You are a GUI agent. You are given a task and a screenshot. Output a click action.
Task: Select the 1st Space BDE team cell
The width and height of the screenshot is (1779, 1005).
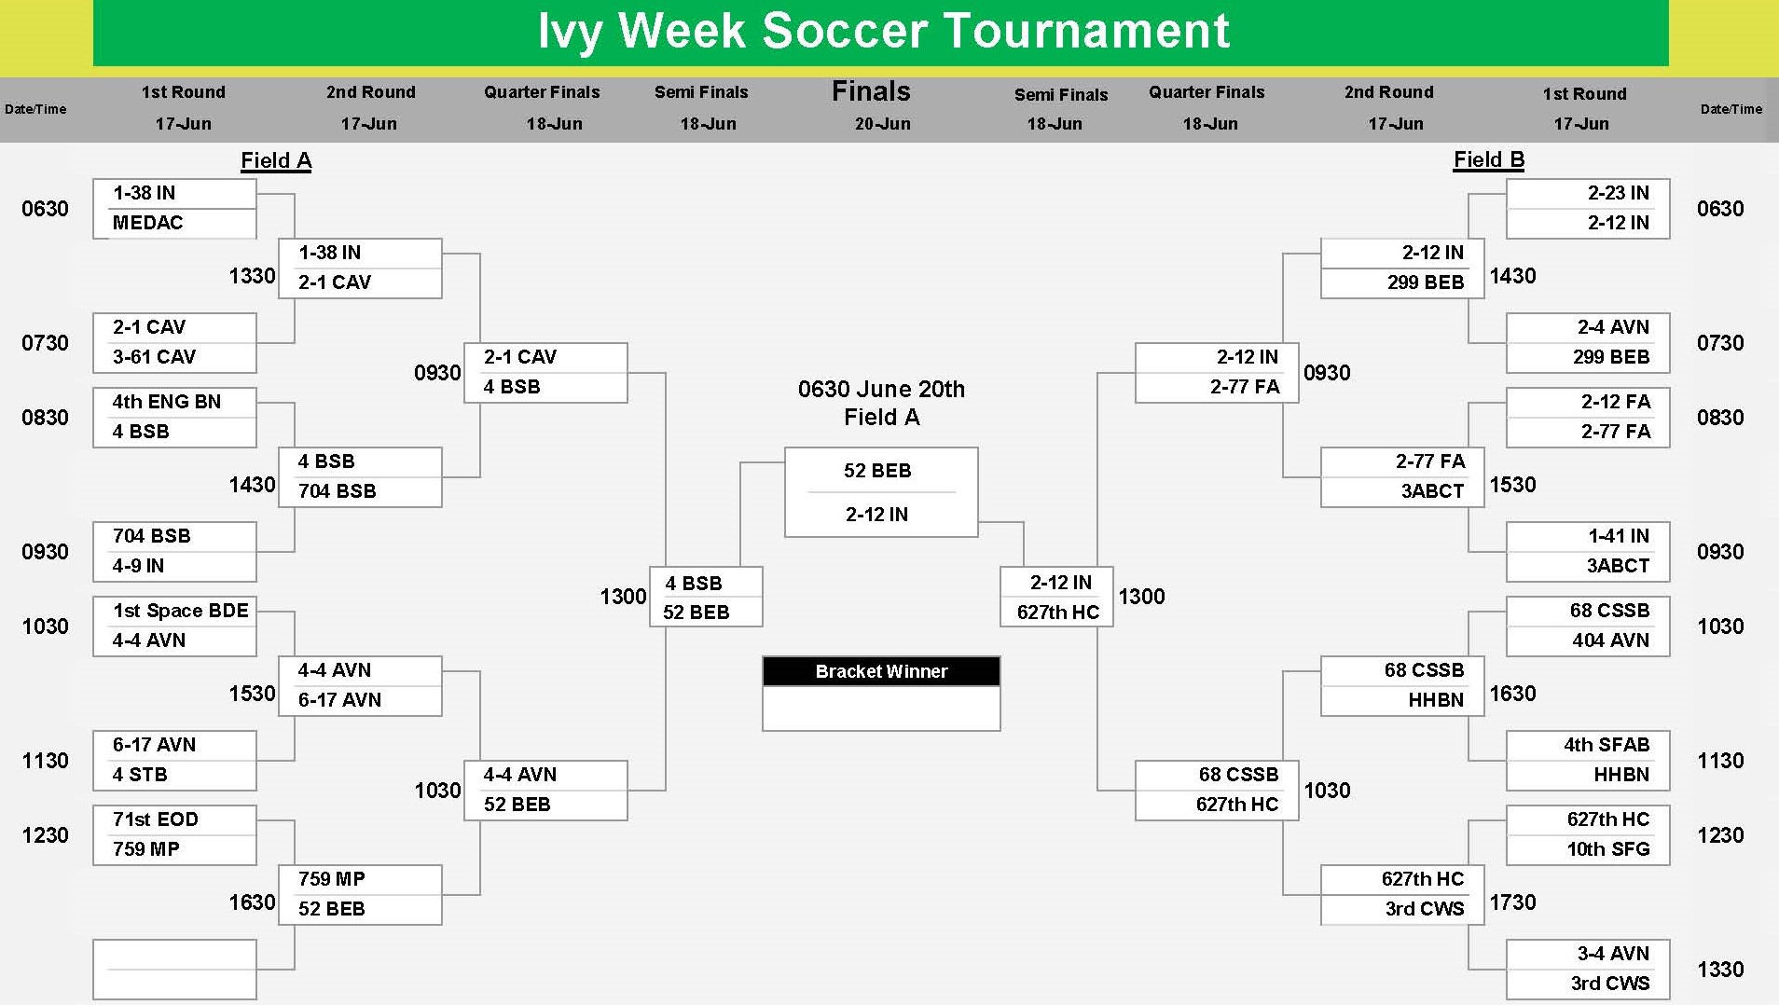[174, 611]
